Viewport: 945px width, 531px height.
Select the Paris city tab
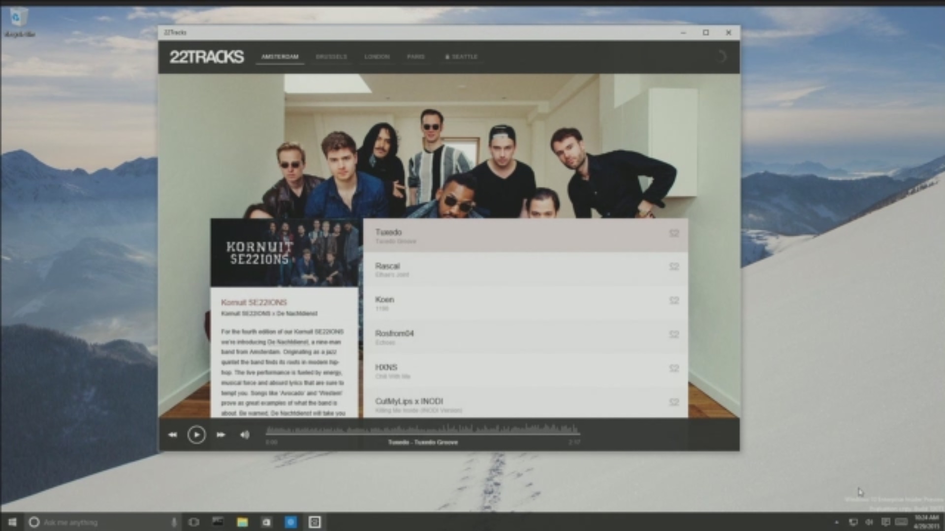415,57
